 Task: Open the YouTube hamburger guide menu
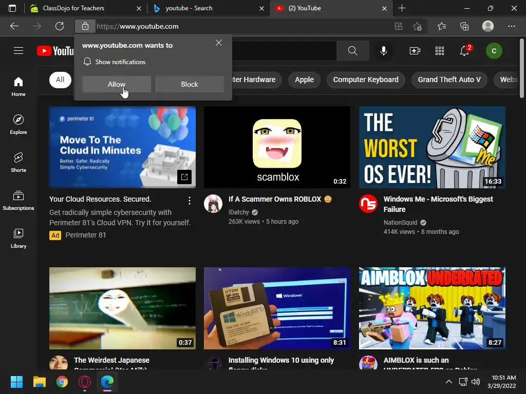click(x=18, y=51)
